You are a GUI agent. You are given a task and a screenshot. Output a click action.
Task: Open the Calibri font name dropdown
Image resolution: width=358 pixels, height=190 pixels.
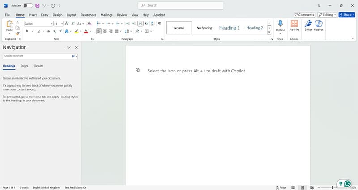coord(51,24)
